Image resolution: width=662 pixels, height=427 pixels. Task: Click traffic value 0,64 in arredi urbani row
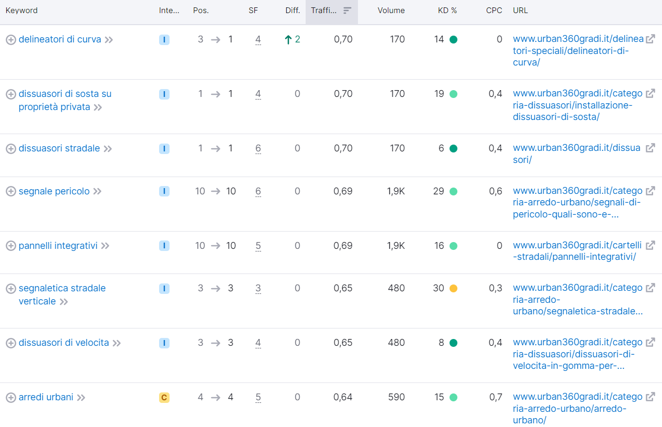(x=343, y=397)
